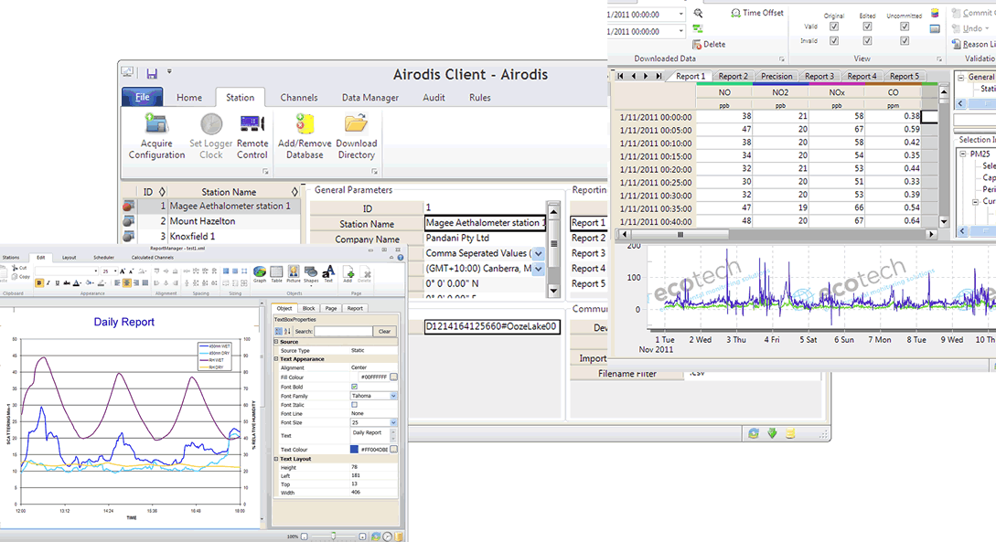This screenshot has height=542, width=996.
Task: Go to last report tab navigation arrow
Action: tap(659, 76)
